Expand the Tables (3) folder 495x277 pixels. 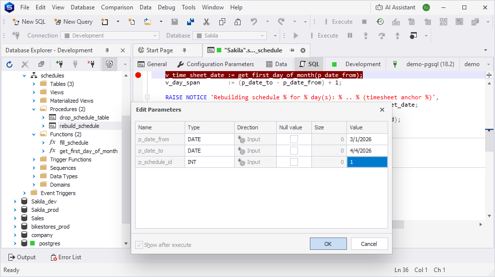pos(34,84)
